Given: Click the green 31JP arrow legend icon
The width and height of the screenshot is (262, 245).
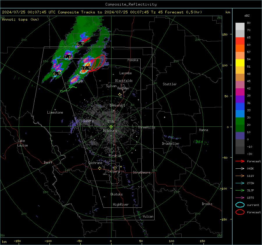Looking at the screenshot, I should tap(240, 190).
